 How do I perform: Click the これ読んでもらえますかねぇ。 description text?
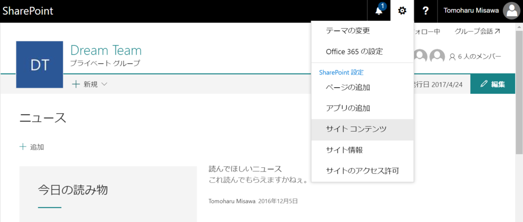258,181
